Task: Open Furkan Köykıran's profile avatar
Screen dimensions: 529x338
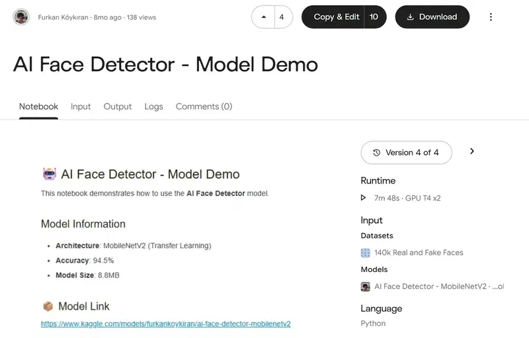Action: [x=21, y=17]
